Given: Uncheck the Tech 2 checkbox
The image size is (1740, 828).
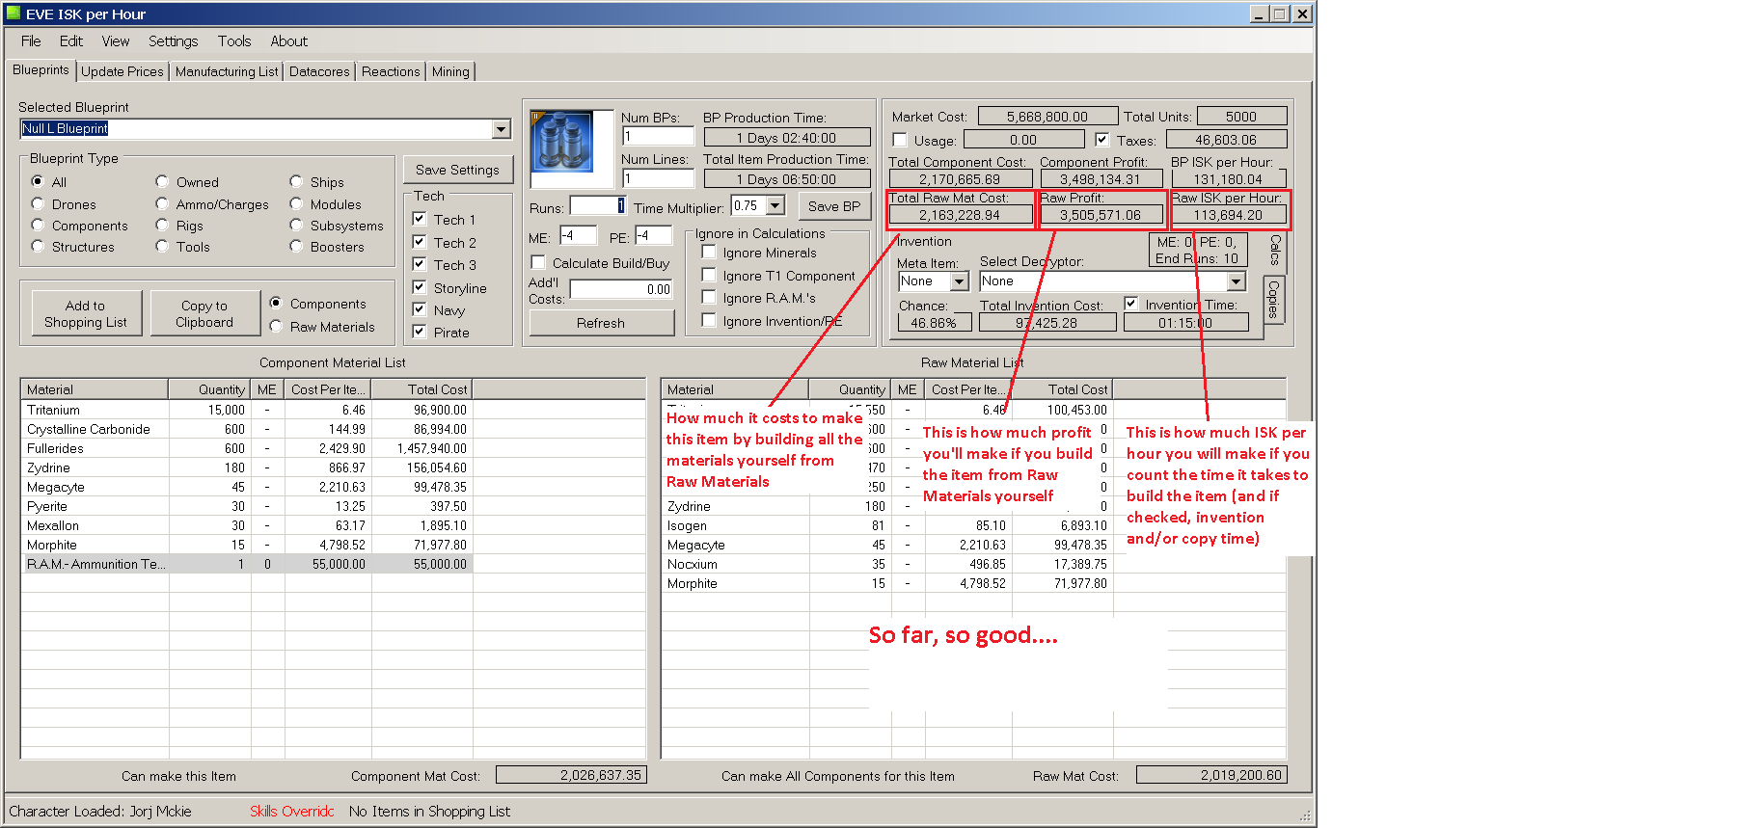Looking at the screenshot, I should point(420,242).
